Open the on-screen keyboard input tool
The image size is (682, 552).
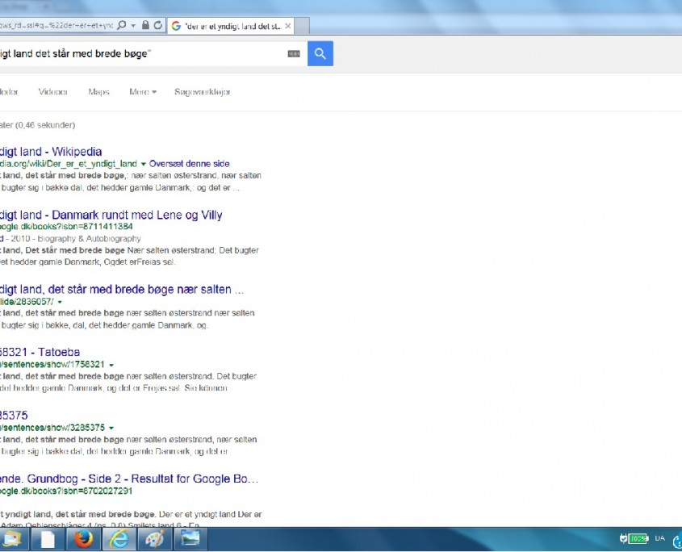(x=293, y=54)
